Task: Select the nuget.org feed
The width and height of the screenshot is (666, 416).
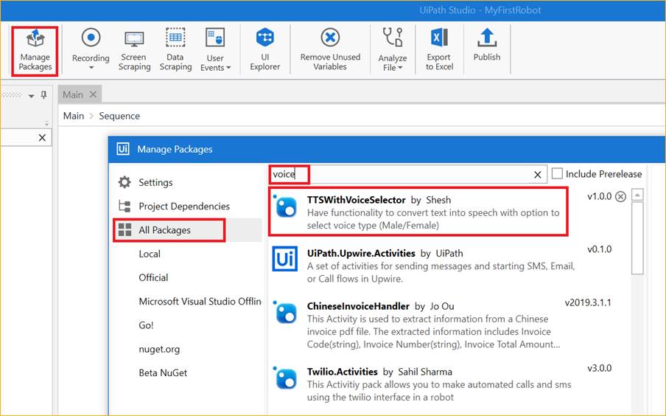Action: pos(159,349)
